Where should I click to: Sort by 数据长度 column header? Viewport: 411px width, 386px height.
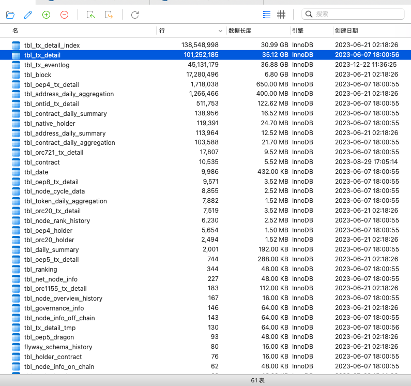240,31
